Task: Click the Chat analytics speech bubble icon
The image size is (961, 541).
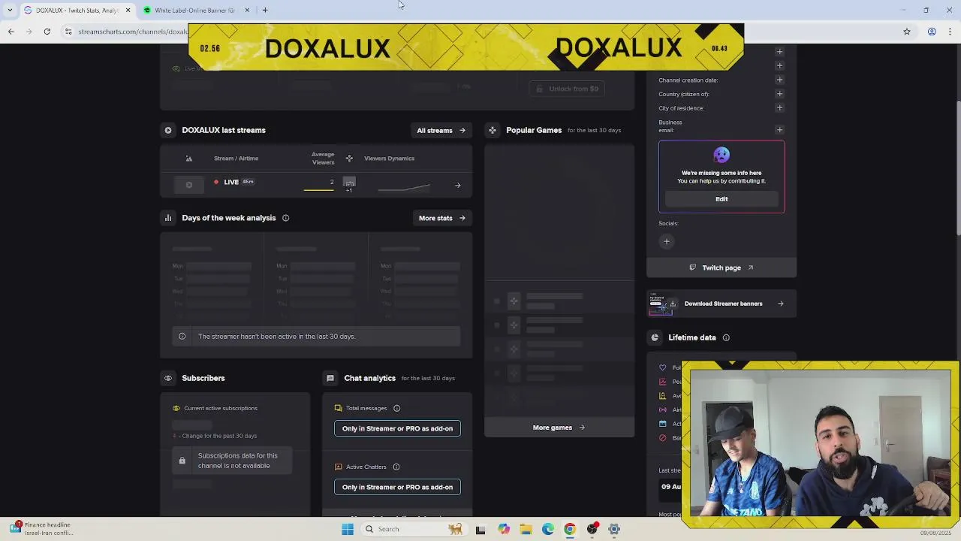Action: tap(330, 378)
